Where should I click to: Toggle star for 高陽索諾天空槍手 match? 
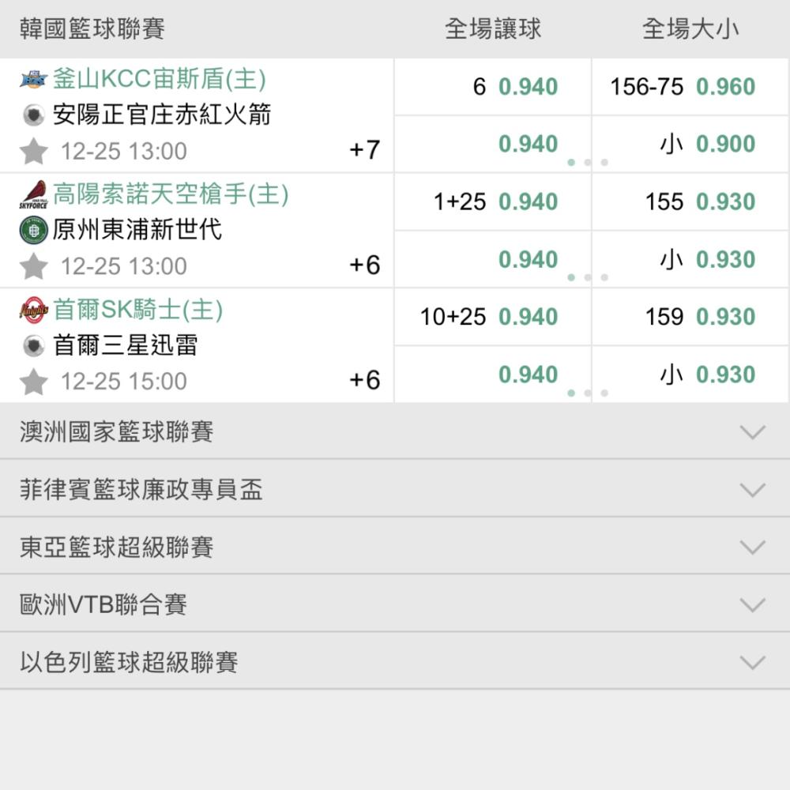click(34, 266)
